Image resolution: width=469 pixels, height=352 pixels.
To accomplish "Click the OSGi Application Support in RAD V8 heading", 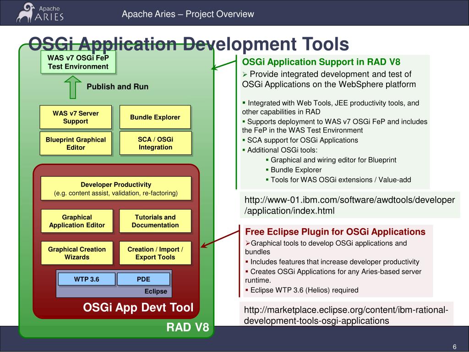I will pyautogui.click(x=321, y=62).
